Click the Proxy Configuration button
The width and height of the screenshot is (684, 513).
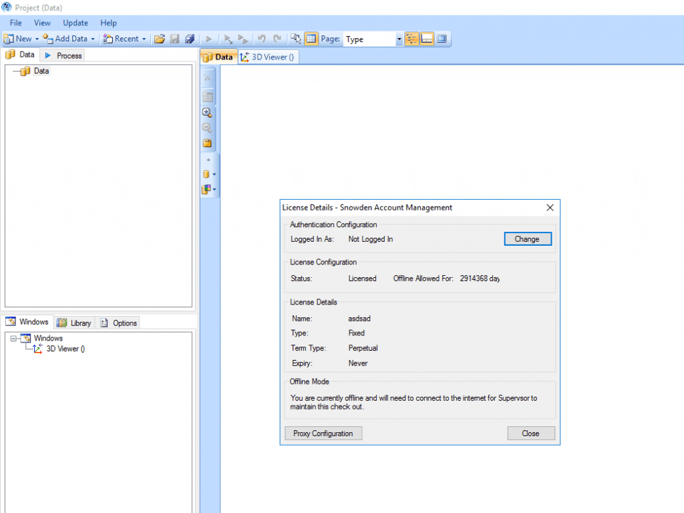pos(323,434)
